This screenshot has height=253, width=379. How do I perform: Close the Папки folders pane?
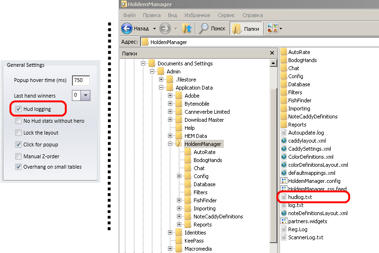point(272,53)
